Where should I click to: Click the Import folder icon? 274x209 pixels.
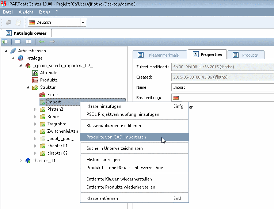click(42, 102)
